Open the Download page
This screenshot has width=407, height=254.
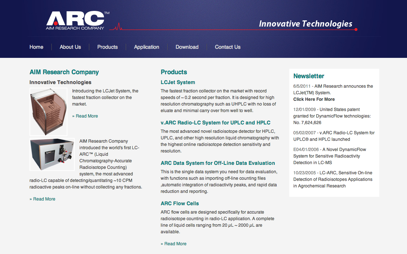[187, 47]
